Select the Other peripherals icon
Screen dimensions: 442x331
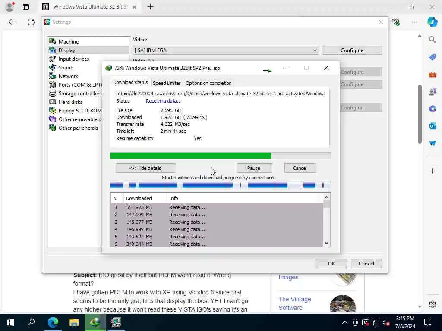[x=53, y=128]
